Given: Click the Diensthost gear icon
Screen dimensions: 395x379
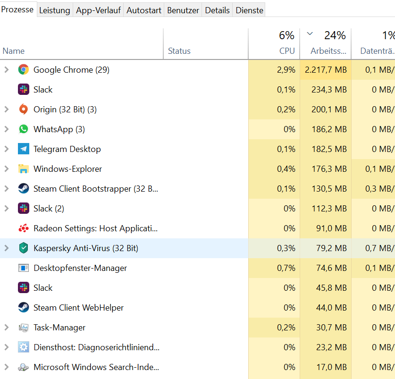Looking at the screenshot, I should point(24,347).
